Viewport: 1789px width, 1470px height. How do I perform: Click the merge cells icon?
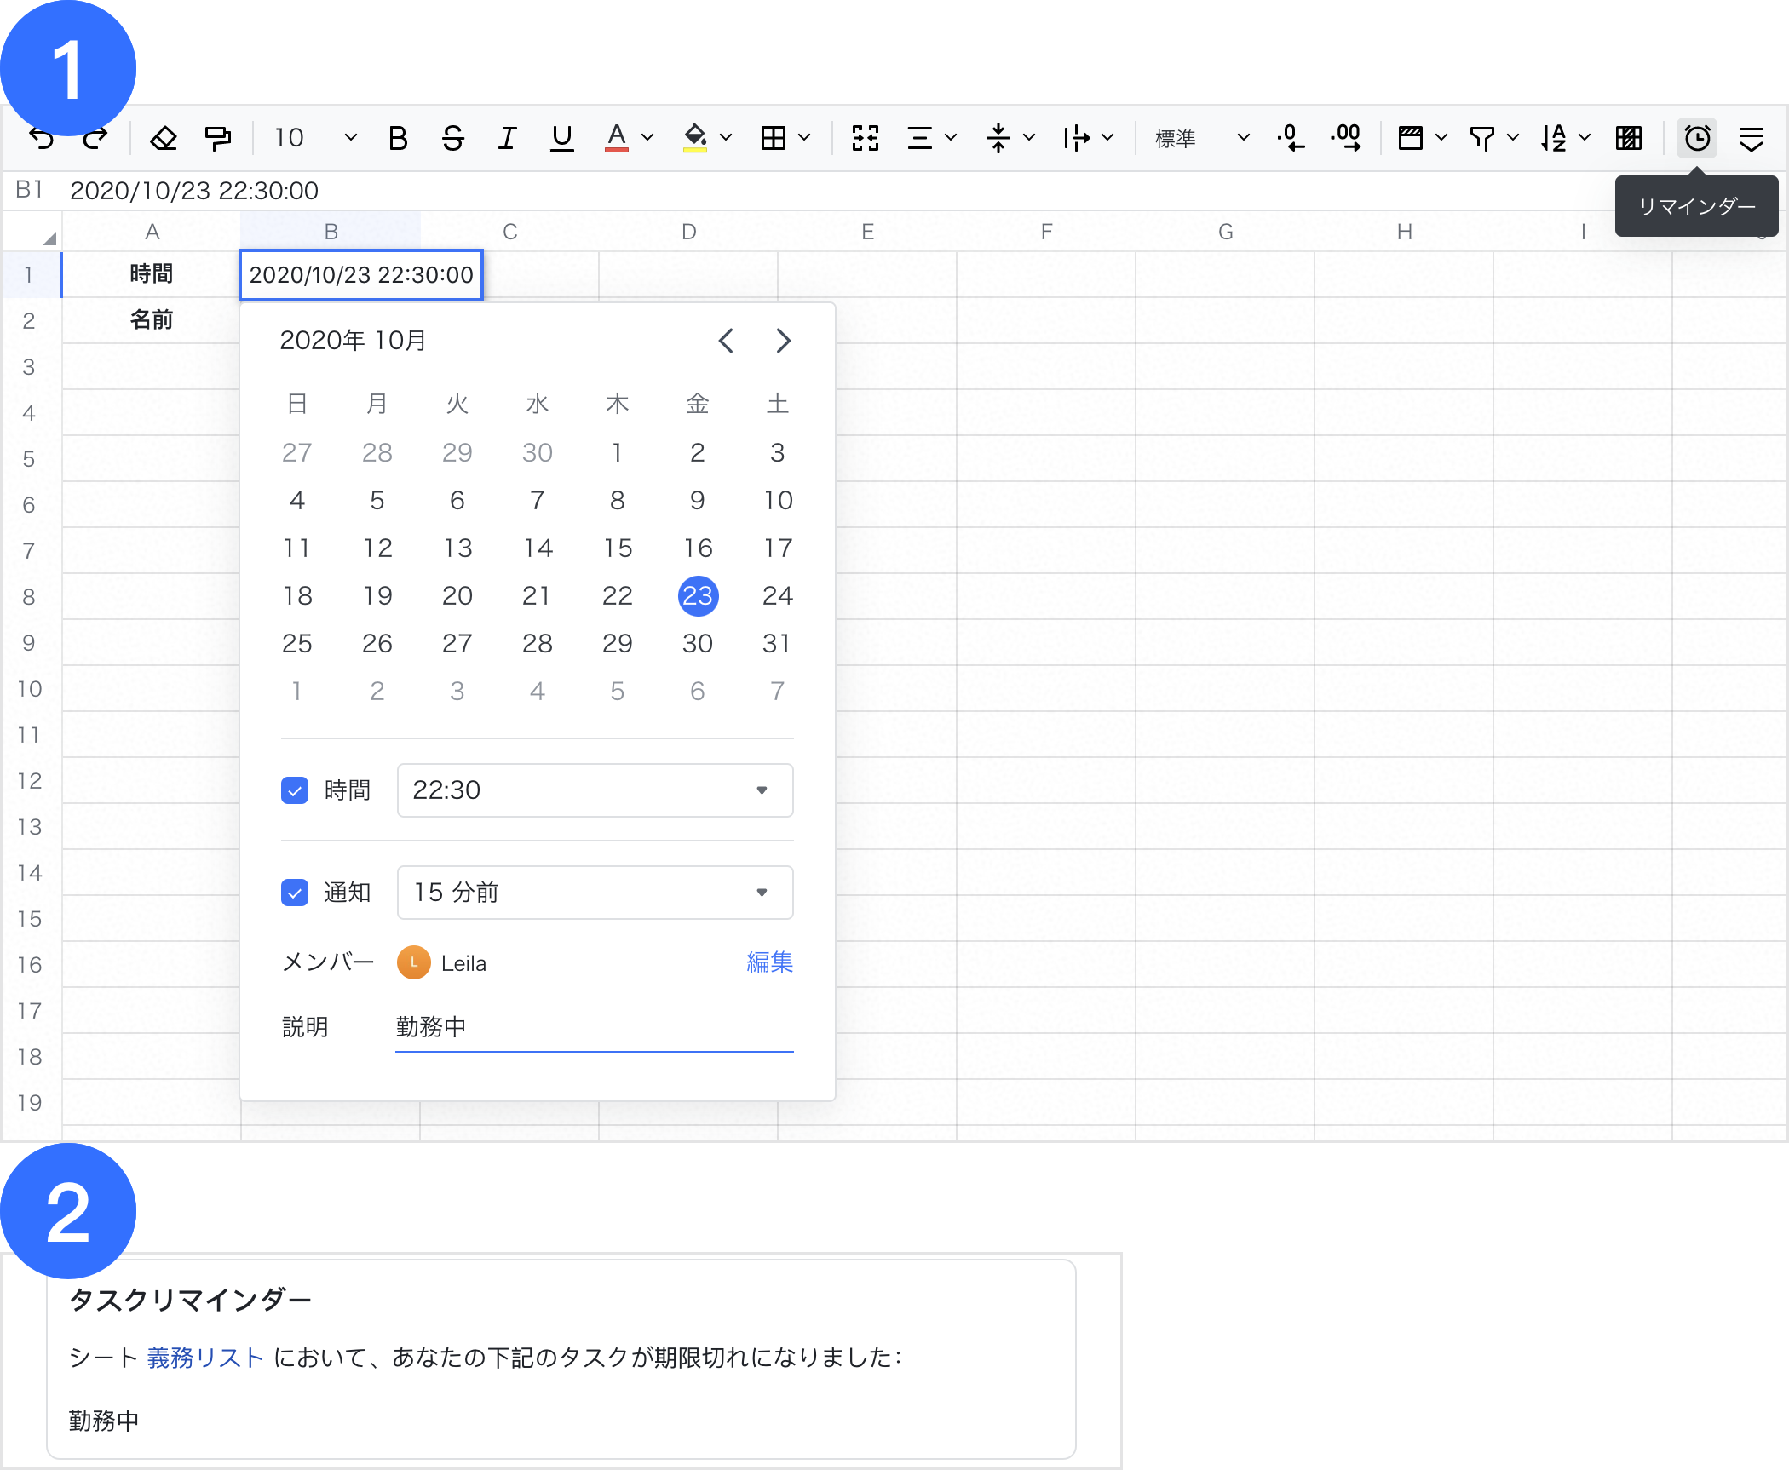865,138
